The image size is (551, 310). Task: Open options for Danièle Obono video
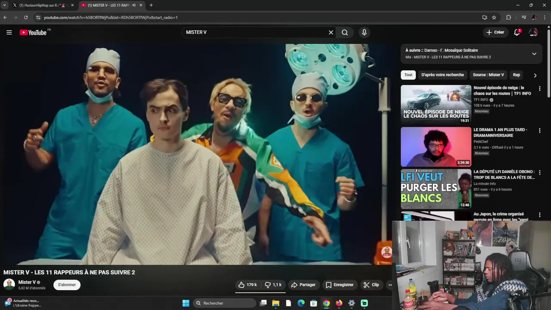point(539,172)
